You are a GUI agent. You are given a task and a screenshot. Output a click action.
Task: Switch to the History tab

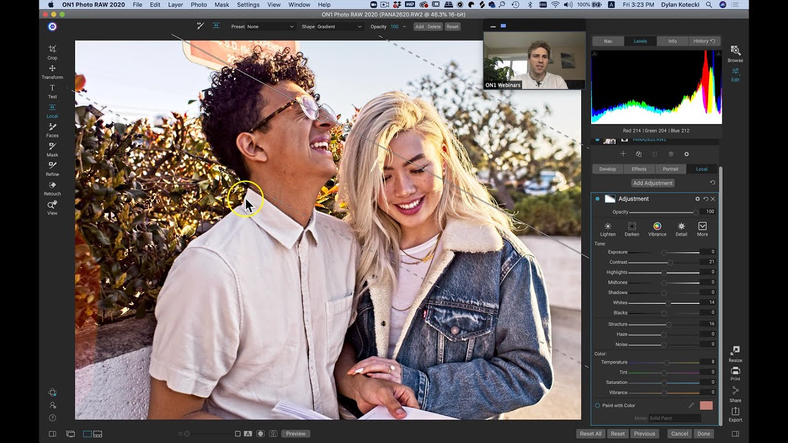[704, 41]
